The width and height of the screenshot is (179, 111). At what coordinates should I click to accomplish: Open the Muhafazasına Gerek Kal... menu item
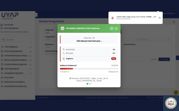tap(16, 86)
